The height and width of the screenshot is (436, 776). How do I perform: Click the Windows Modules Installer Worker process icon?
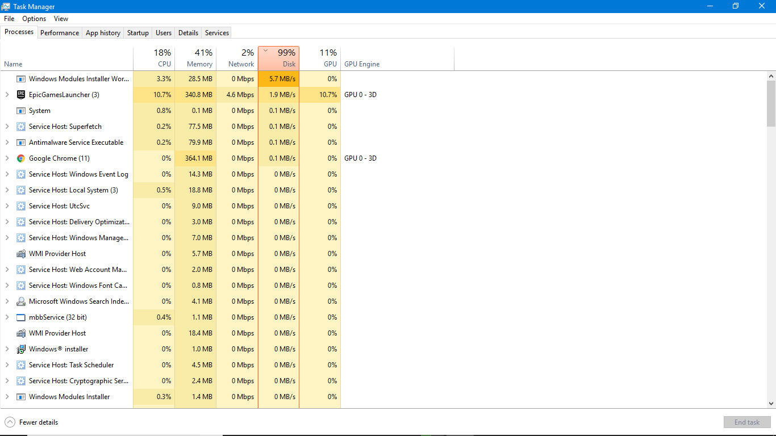coord(21,79)
